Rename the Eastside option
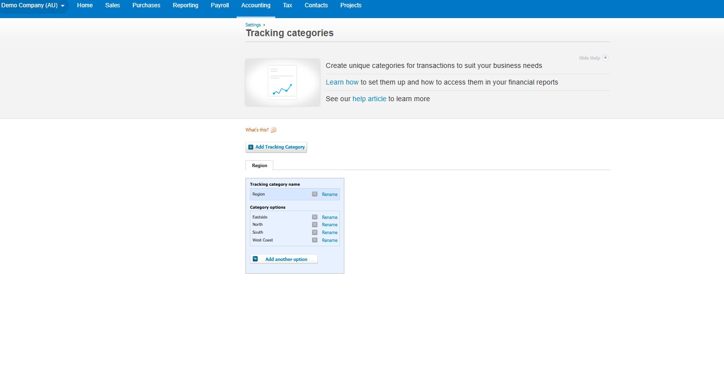Viewport: 724px width, 367px height. point(329,217)
